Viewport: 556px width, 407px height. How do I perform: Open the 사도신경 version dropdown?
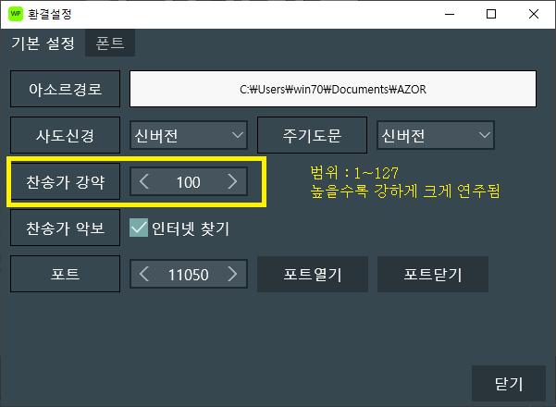coord(188,136)
